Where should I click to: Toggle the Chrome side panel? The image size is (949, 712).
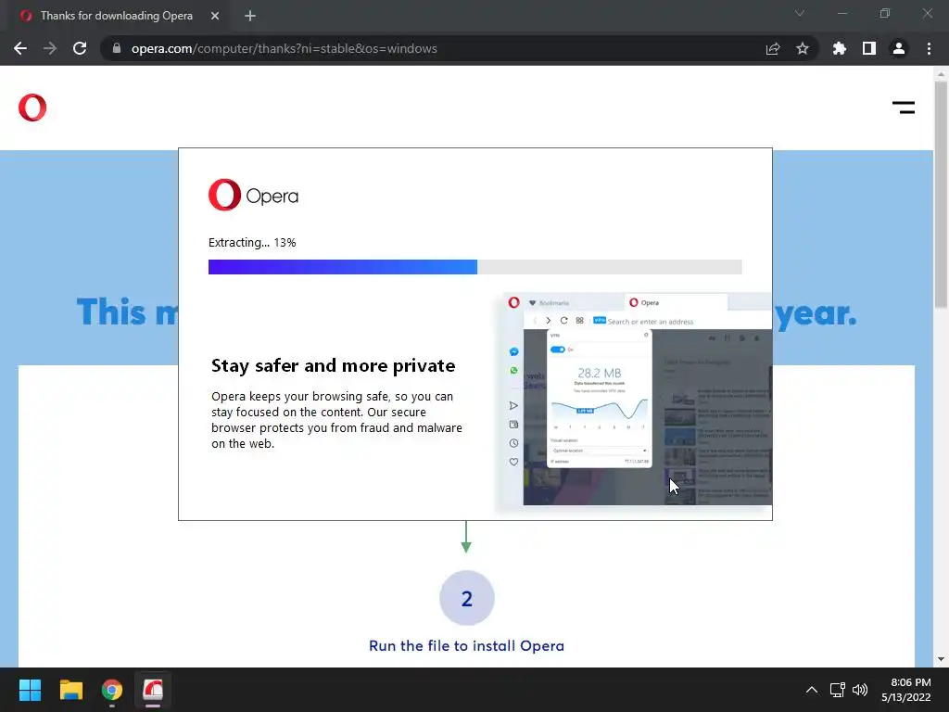869,48
